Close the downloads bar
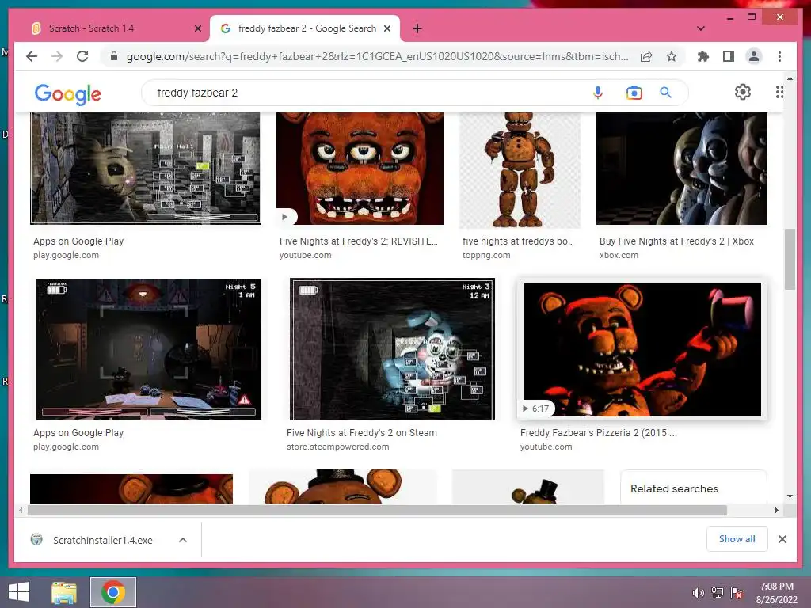The image size is (811, 608). (782, 539)
